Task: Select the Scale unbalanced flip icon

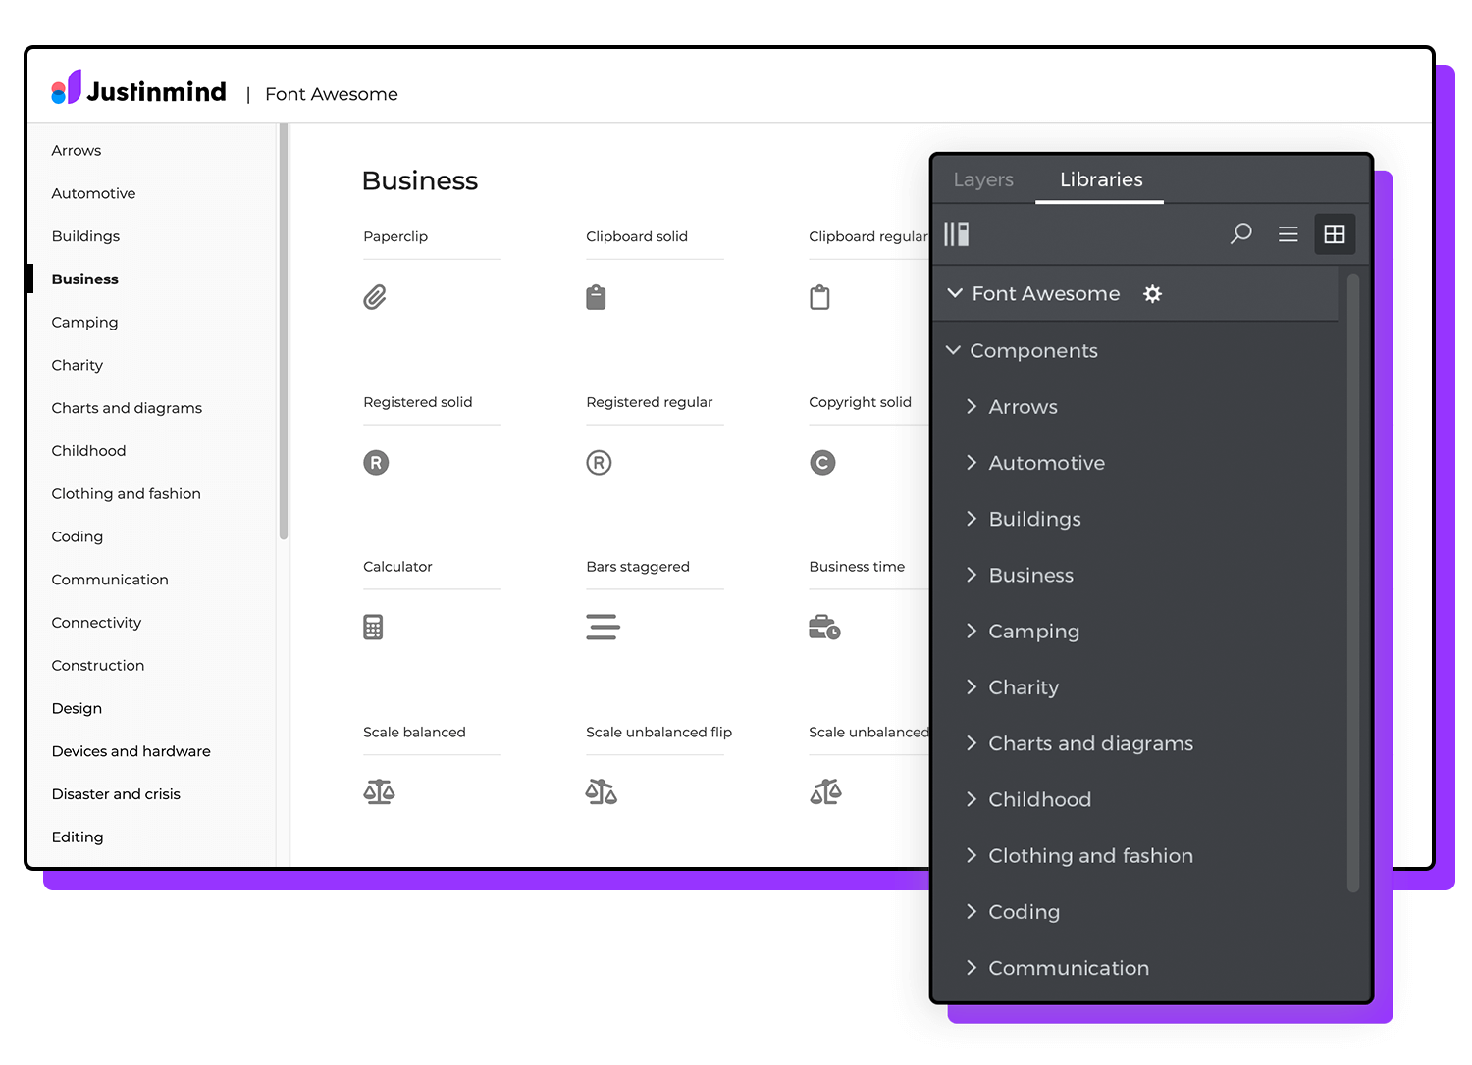Action: click(x=602, y=791)
